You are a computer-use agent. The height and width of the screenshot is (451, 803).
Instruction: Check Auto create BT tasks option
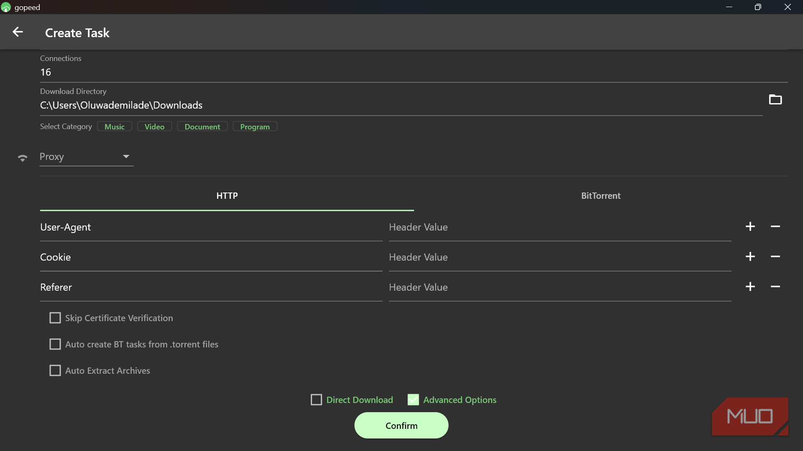pos(55,344)
